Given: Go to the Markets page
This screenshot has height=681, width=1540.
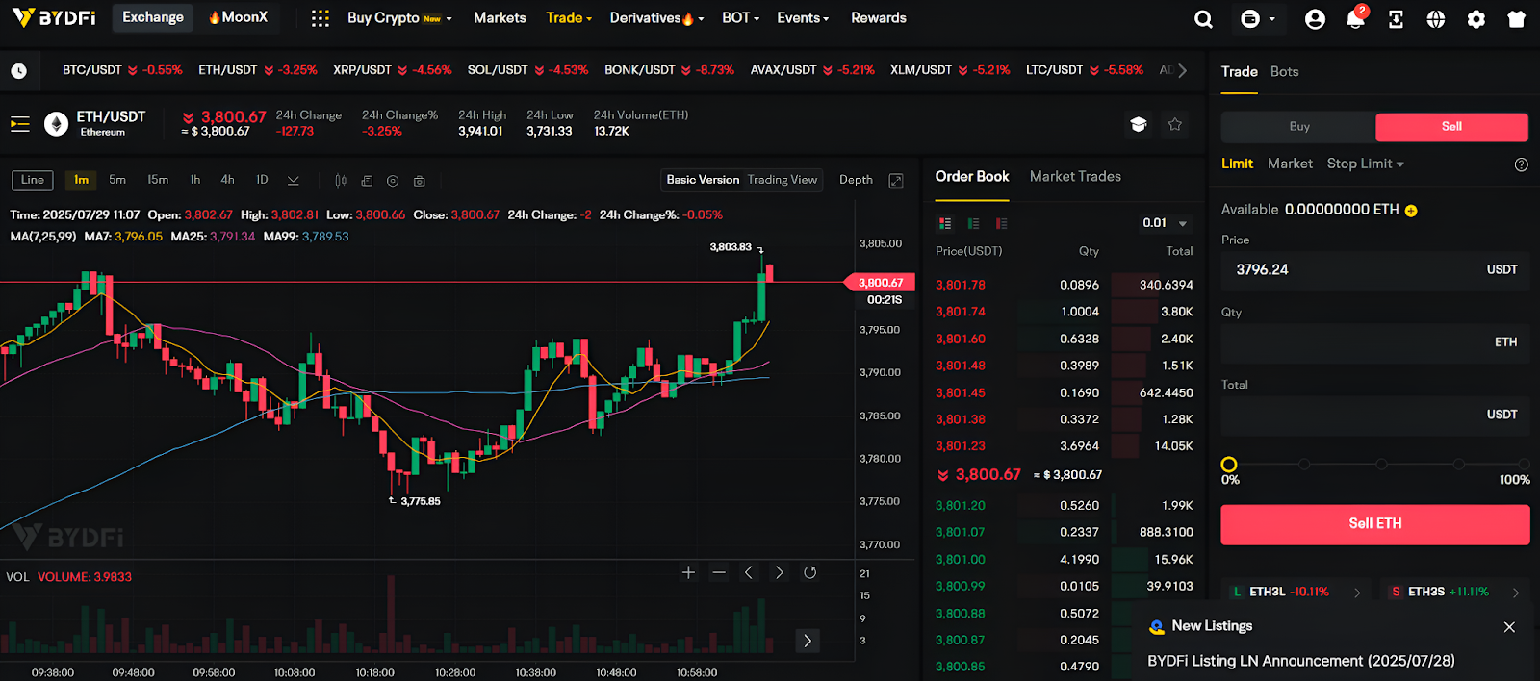Looking at the screenshot, I should [x=500, y=18].
